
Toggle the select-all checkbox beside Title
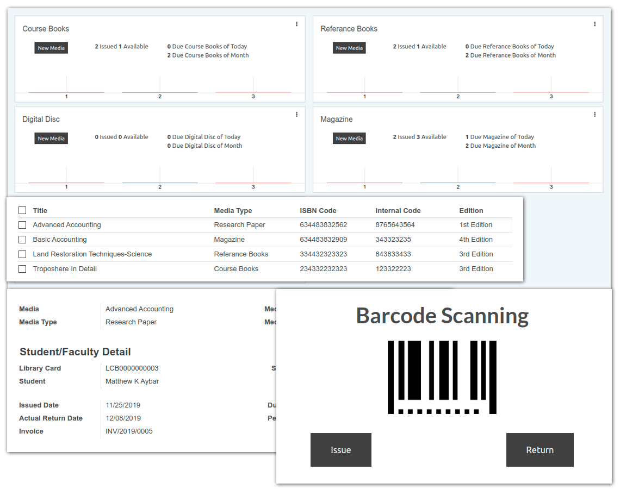(22, 210)
